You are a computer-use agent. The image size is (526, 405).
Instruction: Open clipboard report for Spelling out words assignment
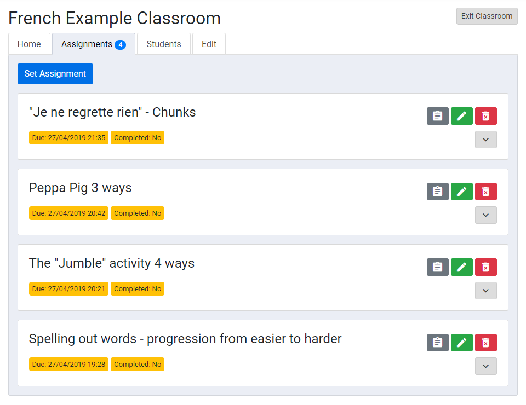click(x=437, y=343)
